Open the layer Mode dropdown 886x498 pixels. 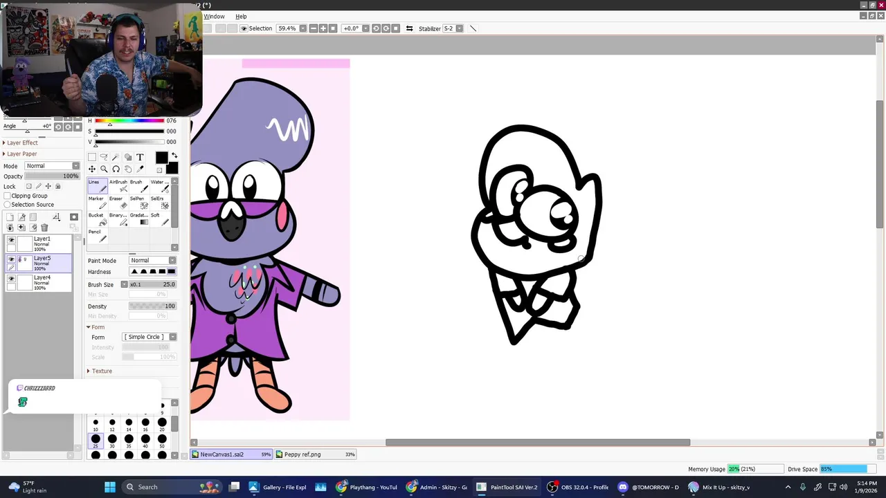[x=52, y=166]
